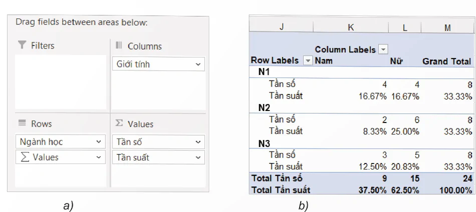
Task: Open the Row Labels filter button
Action: [308, 61]
